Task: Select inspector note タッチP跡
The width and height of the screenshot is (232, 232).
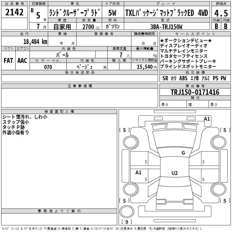Action: pos(13,127)
